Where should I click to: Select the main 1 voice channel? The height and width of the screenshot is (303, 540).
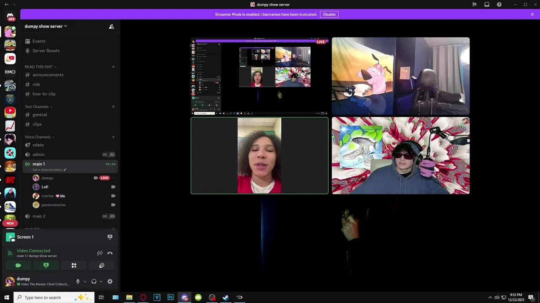coord(70,166)
